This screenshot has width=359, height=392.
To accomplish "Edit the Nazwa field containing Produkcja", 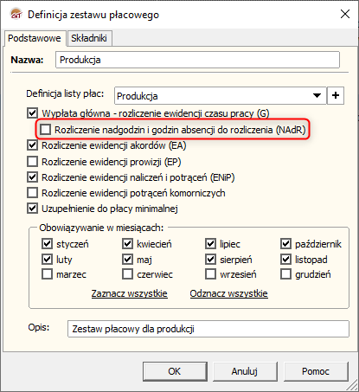I will click(x=197, y=60).
